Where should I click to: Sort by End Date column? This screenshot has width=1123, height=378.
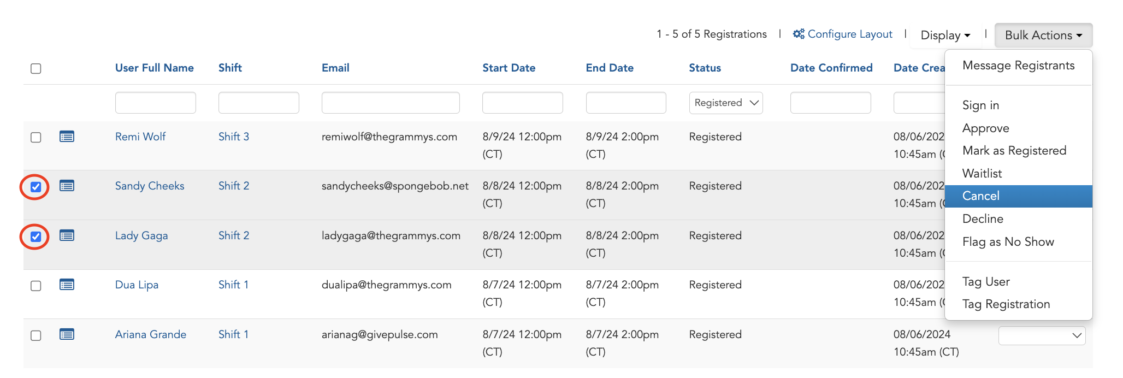(x=610, y=68)
